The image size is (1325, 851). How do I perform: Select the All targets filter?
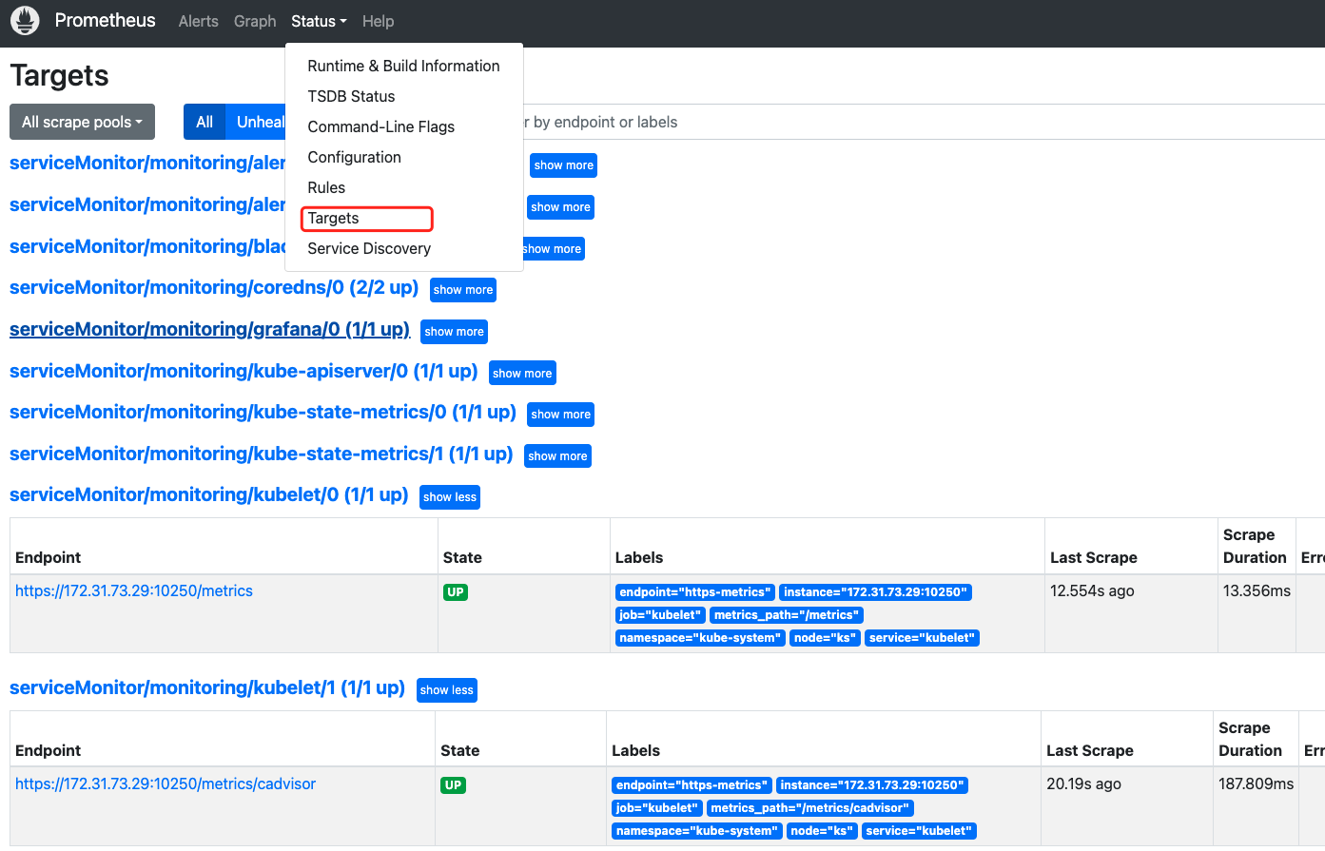pos(204,122)
